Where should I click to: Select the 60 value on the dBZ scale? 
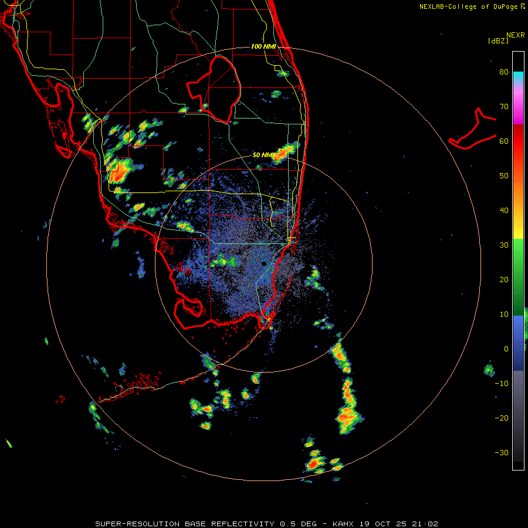tap(504, 141)
